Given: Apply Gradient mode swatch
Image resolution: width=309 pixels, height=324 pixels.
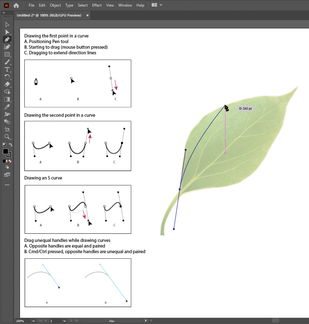Looking at the screenshot, I should coord(7,161).
